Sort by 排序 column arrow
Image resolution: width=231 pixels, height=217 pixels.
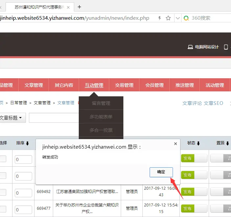[x=28, y=143]
